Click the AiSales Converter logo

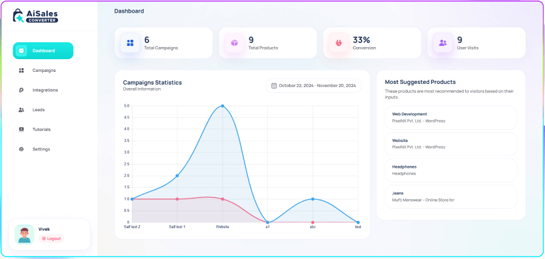(36, 15)
